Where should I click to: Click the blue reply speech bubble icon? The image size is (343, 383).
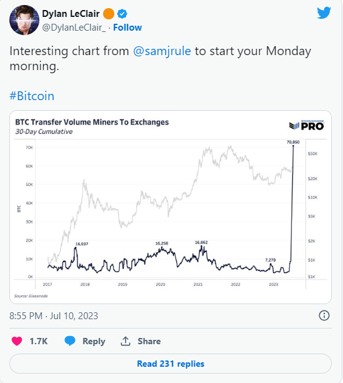(70, 340)
